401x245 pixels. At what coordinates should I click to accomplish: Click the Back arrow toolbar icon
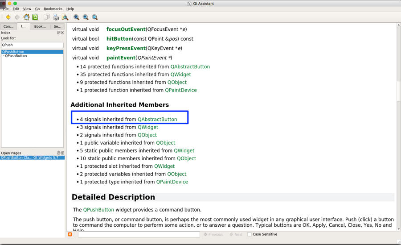coord(8,17)
